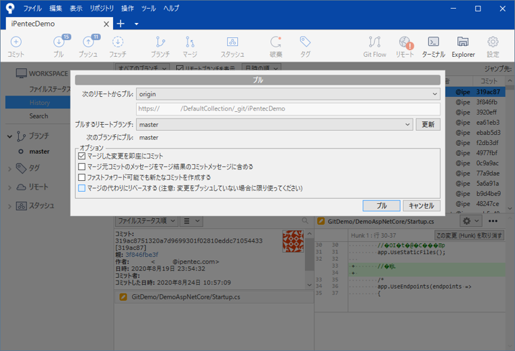
Task: Open the ヘルプ menu
Action: [x=171, y=8]
